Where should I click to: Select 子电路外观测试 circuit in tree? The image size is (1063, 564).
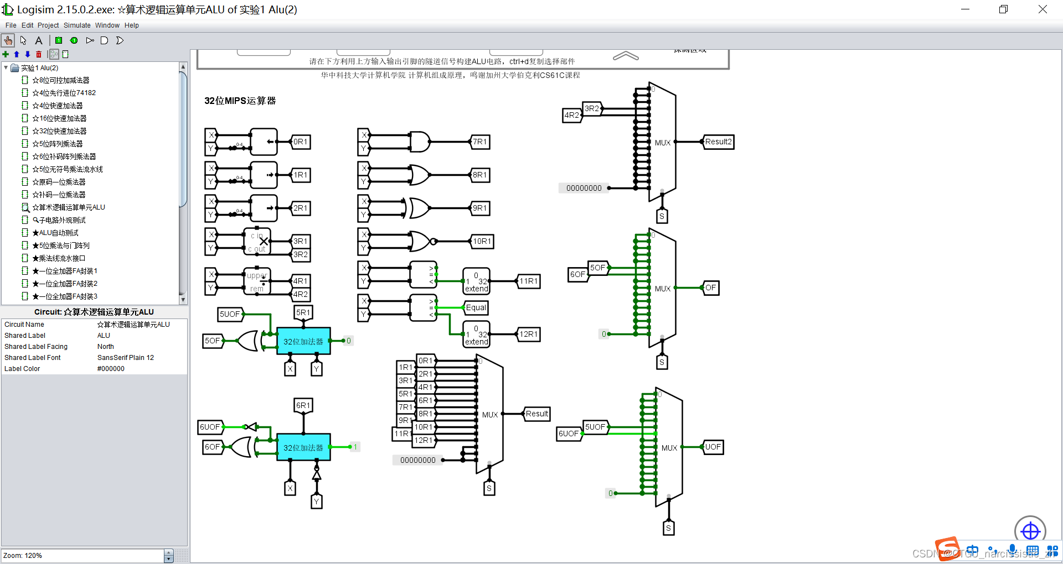coord(59,220)
